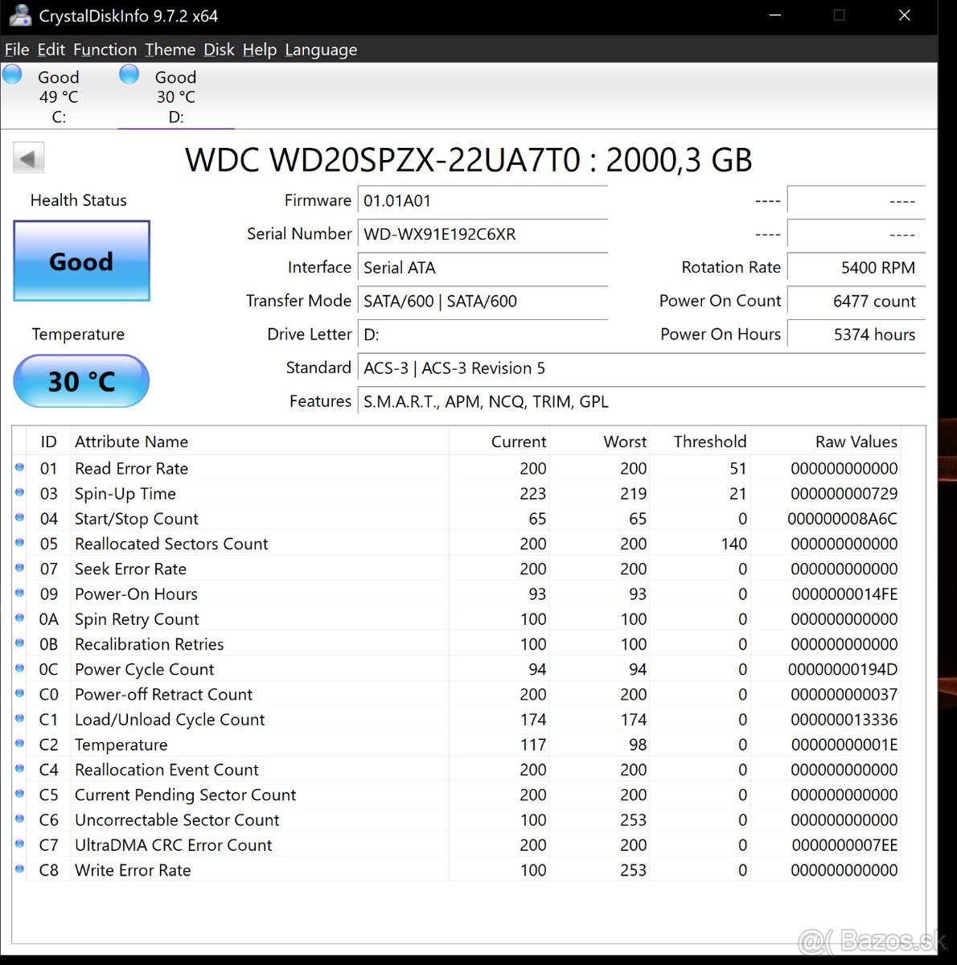Viewport: 957px width, 965px height.
Task: Click status dot for Start/Stop Count
Action: click(x=19, y=517)
